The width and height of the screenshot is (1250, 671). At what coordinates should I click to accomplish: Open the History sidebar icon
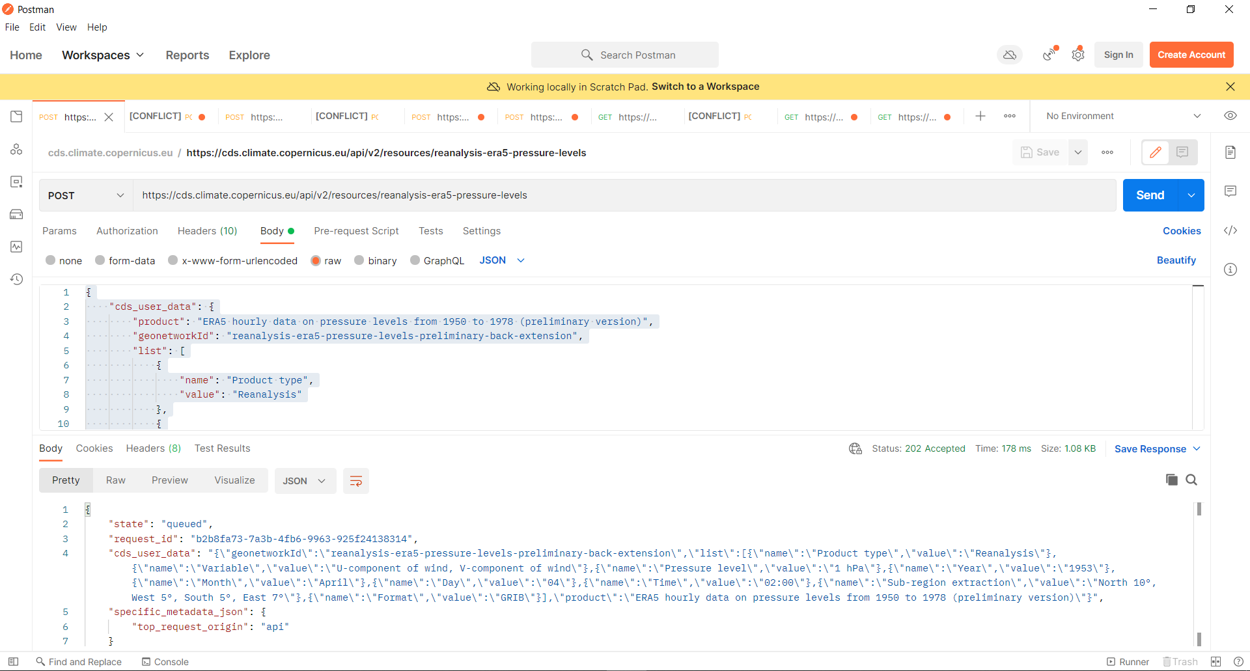coord(16,279)
